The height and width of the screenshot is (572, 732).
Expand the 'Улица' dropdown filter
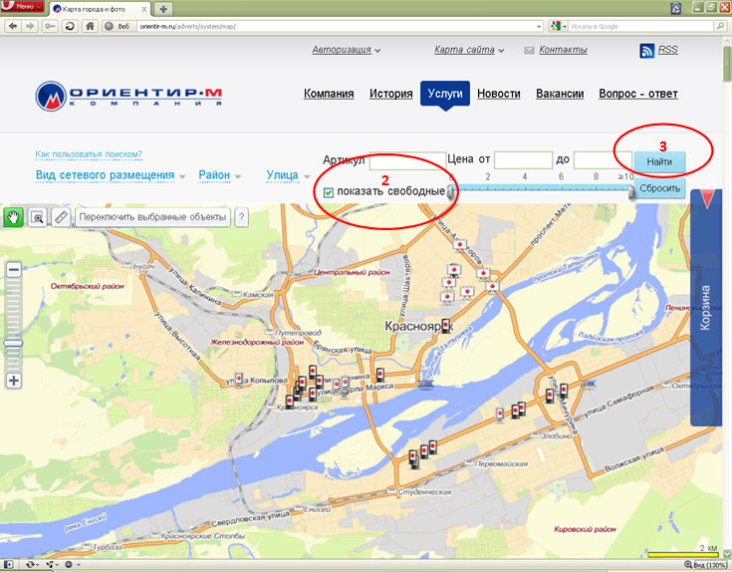tap(288, 175)
